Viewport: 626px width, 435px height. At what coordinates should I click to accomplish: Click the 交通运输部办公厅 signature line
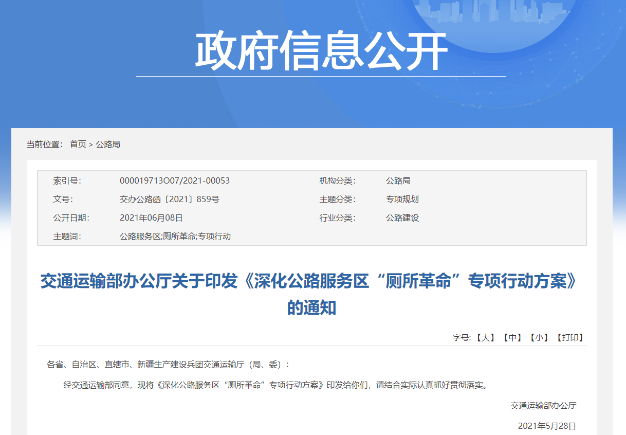pos(543,406)
